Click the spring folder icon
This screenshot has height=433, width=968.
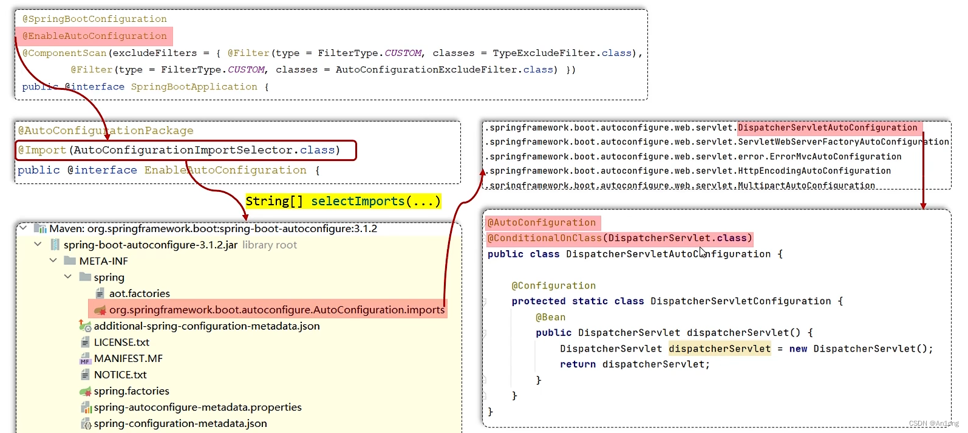click(x=85, y=277)
